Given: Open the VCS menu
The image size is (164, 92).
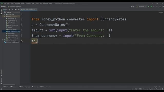Looking at the screenshot, I should point(41,4).
